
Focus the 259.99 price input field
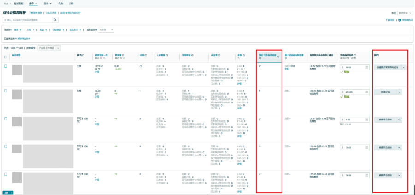click(354, 92)
